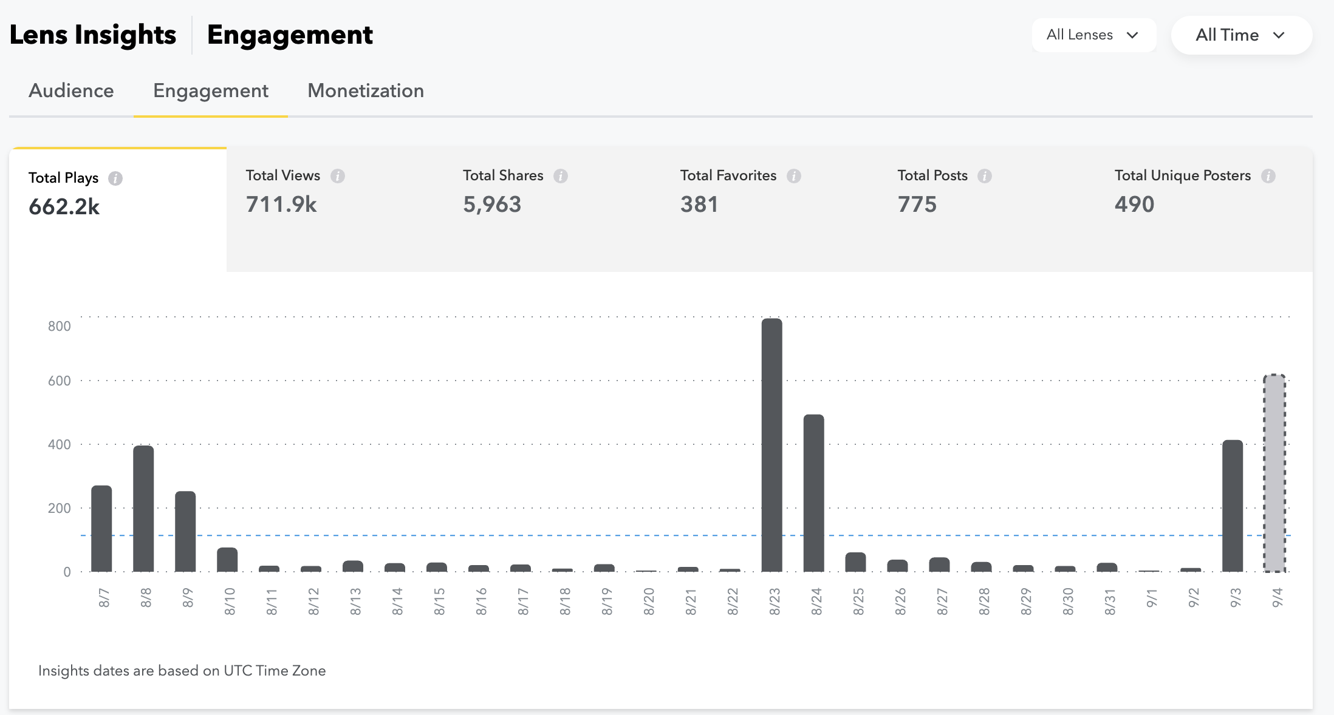Select the Total Posts metric card

pos(988,209)
